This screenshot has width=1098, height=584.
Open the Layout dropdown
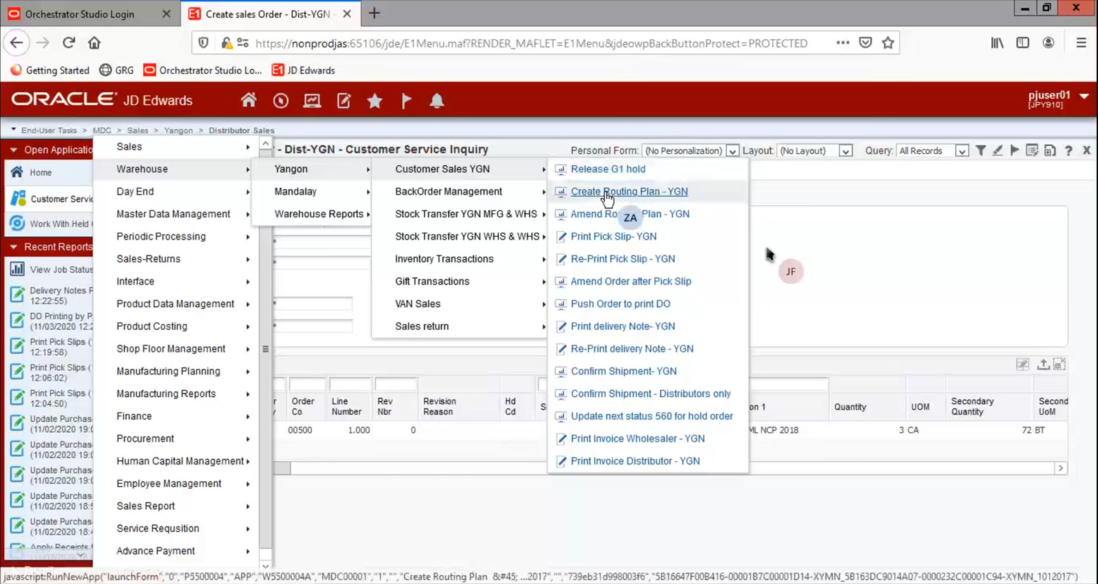click(x=845, y=151)
